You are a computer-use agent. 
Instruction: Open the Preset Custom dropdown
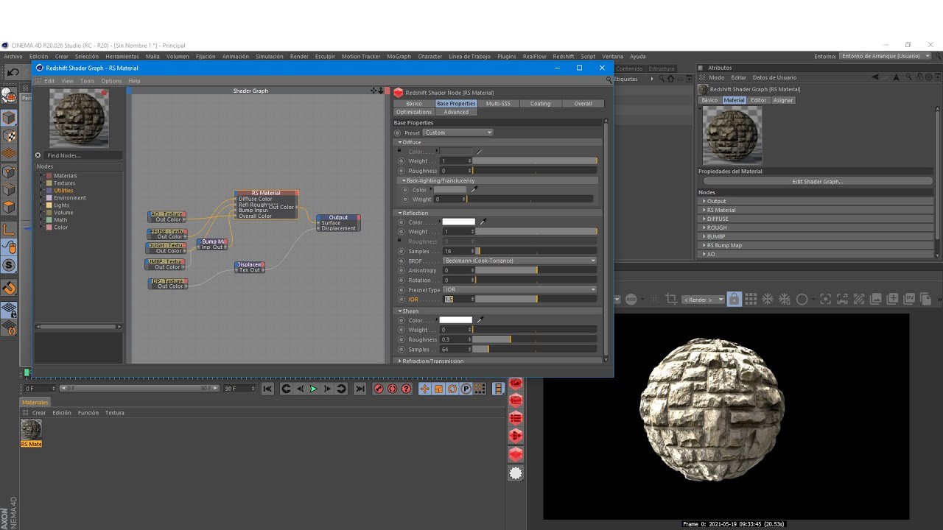[458, 132]
